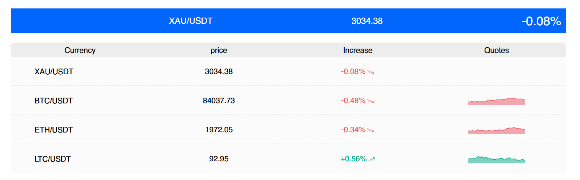Click the BTC/USDT downward trend arrow icon
580x180 pixels.
click(370, 101)
